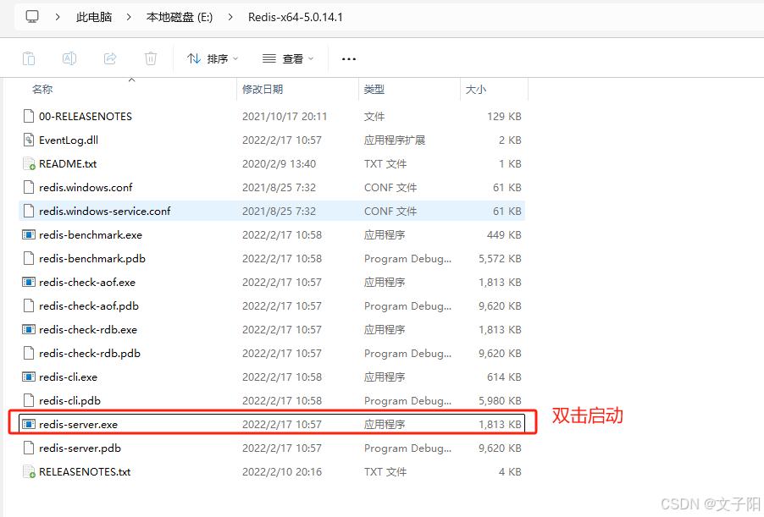
Task: Select redis-benchmark.exe application icon
Action: click(29, 234)
